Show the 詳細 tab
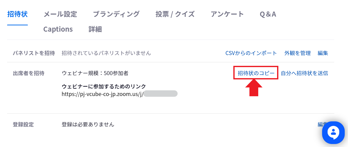The width and height of the screenshot is (348, 147). click(x=95, y=29)
